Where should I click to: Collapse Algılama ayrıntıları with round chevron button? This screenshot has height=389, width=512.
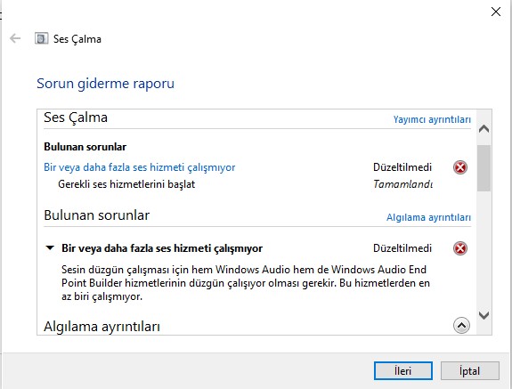[x=461, y=326]
